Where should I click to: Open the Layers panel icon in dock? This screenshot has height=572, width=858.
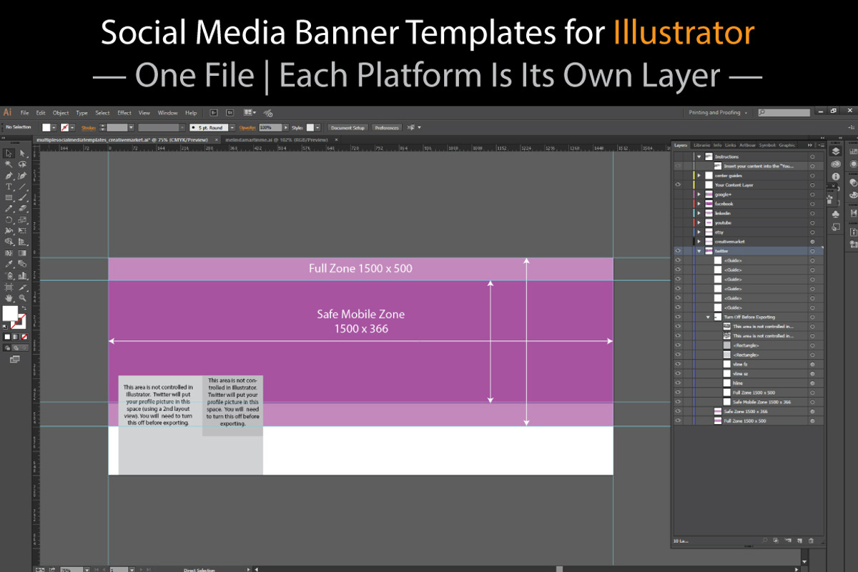(835, 151)
